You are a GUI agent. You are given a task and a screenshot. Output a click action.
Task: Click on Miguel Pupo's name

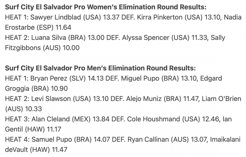click(140, 78)
